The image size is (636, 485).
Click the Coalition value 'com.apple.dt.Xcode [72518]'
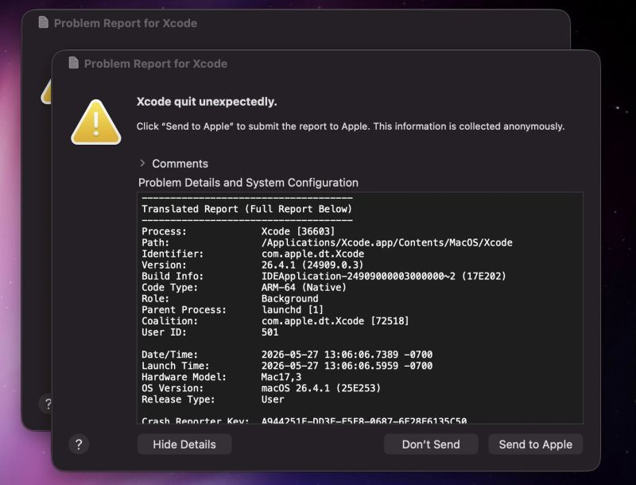click(335, 320)
